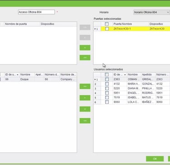
Task: Click Nombre header in selected users table
Action: pos(134,74)
